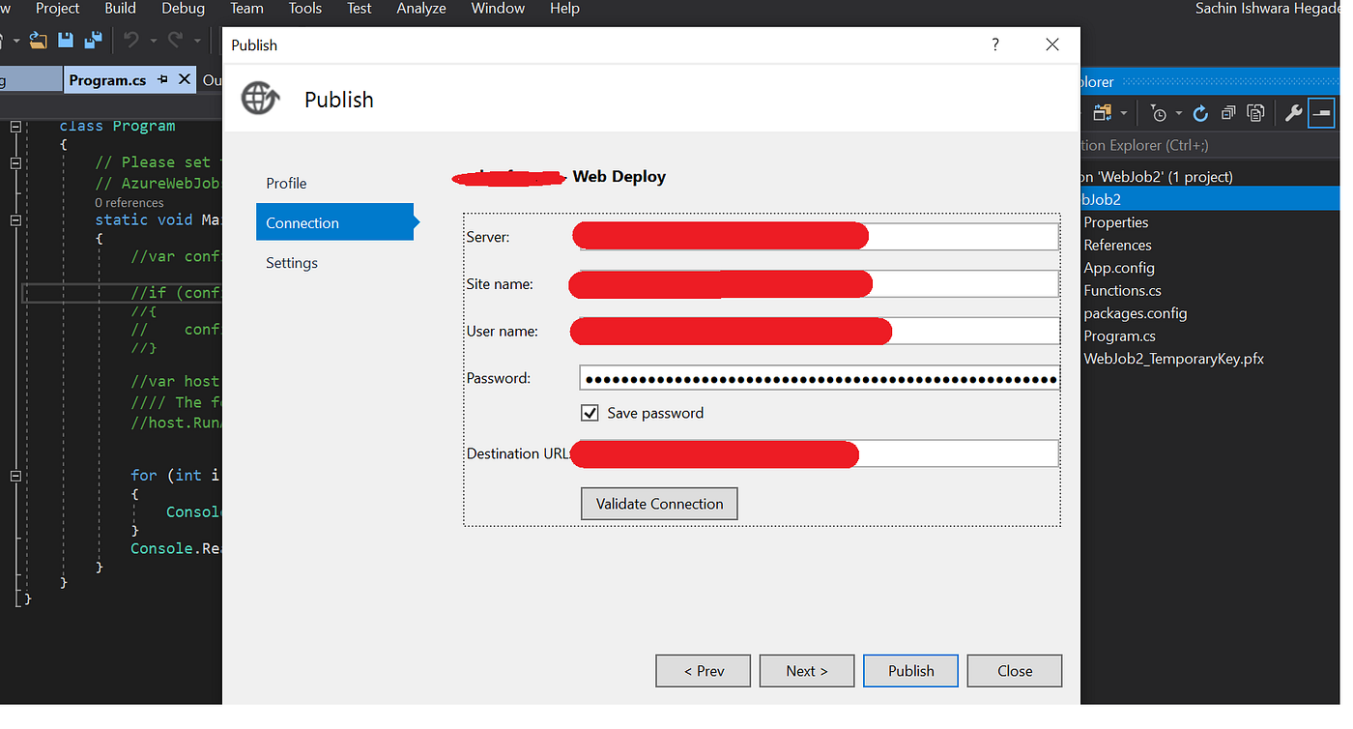Screen dimensions: 1353x729
Task: Click the Undo arrow icon
Action: pyautogui.click(x=131, y=40)
